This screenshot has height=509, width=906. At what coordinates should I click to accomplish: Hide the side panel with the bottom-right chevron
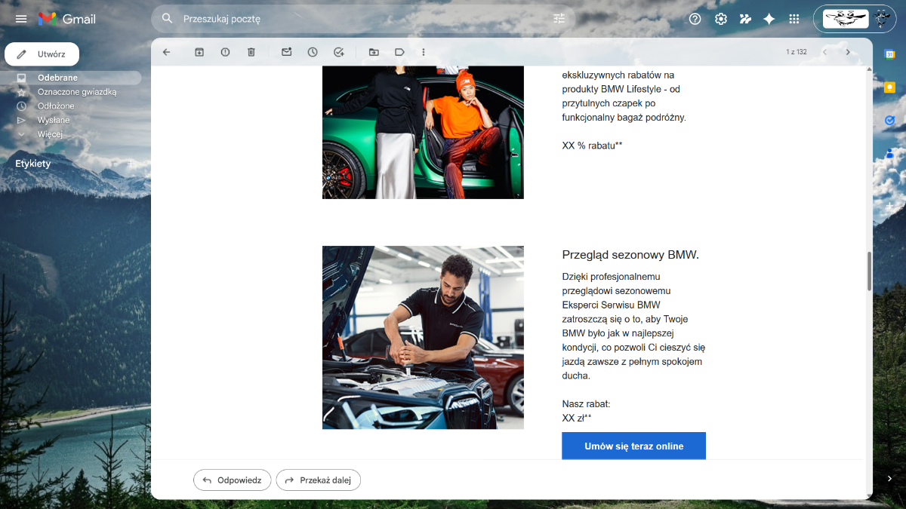889,479
